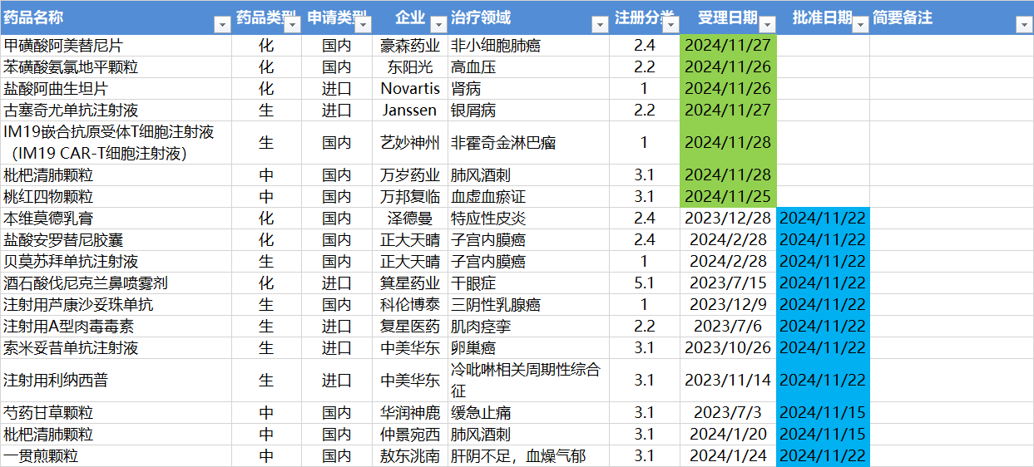Screen dimensions: 1034x467
Task: Click the cell 苯磺酸氨氯地平颗粒
Action: click(x=116, y=67)
